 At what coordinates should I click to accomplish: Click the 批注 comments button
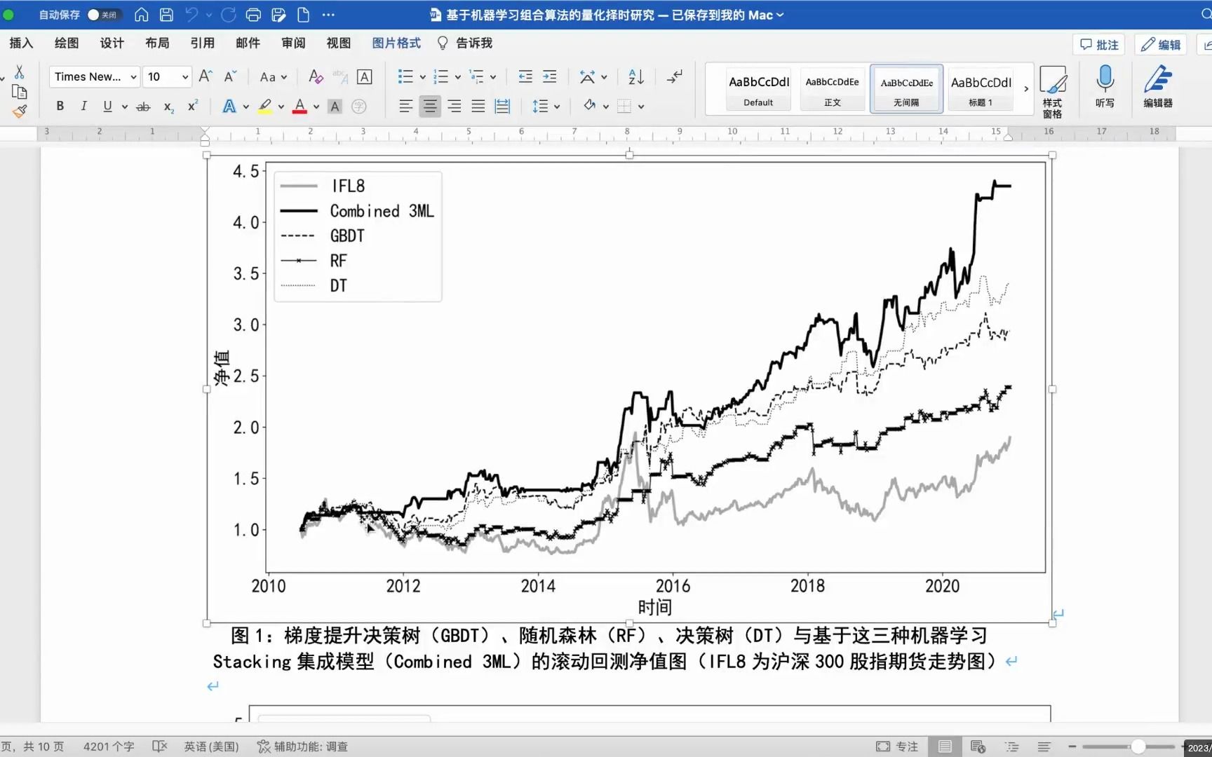pos(1099,45)
